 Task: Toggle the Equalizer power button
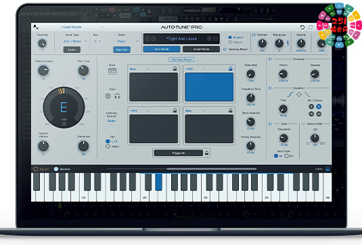pos(270,88)
